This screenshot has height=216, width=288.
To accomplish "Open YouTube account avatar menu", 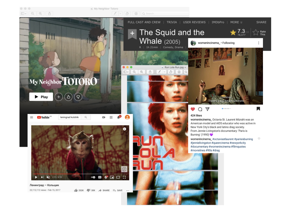I will (127, 117).
